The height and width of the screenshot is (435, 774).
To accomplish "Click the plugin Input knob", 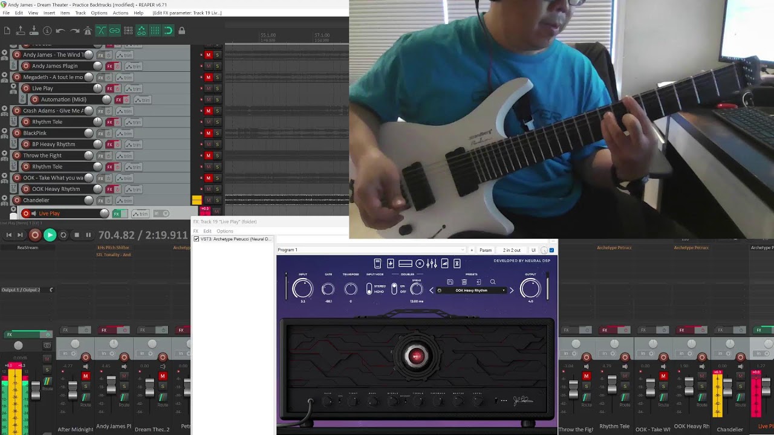I will 302,289.
